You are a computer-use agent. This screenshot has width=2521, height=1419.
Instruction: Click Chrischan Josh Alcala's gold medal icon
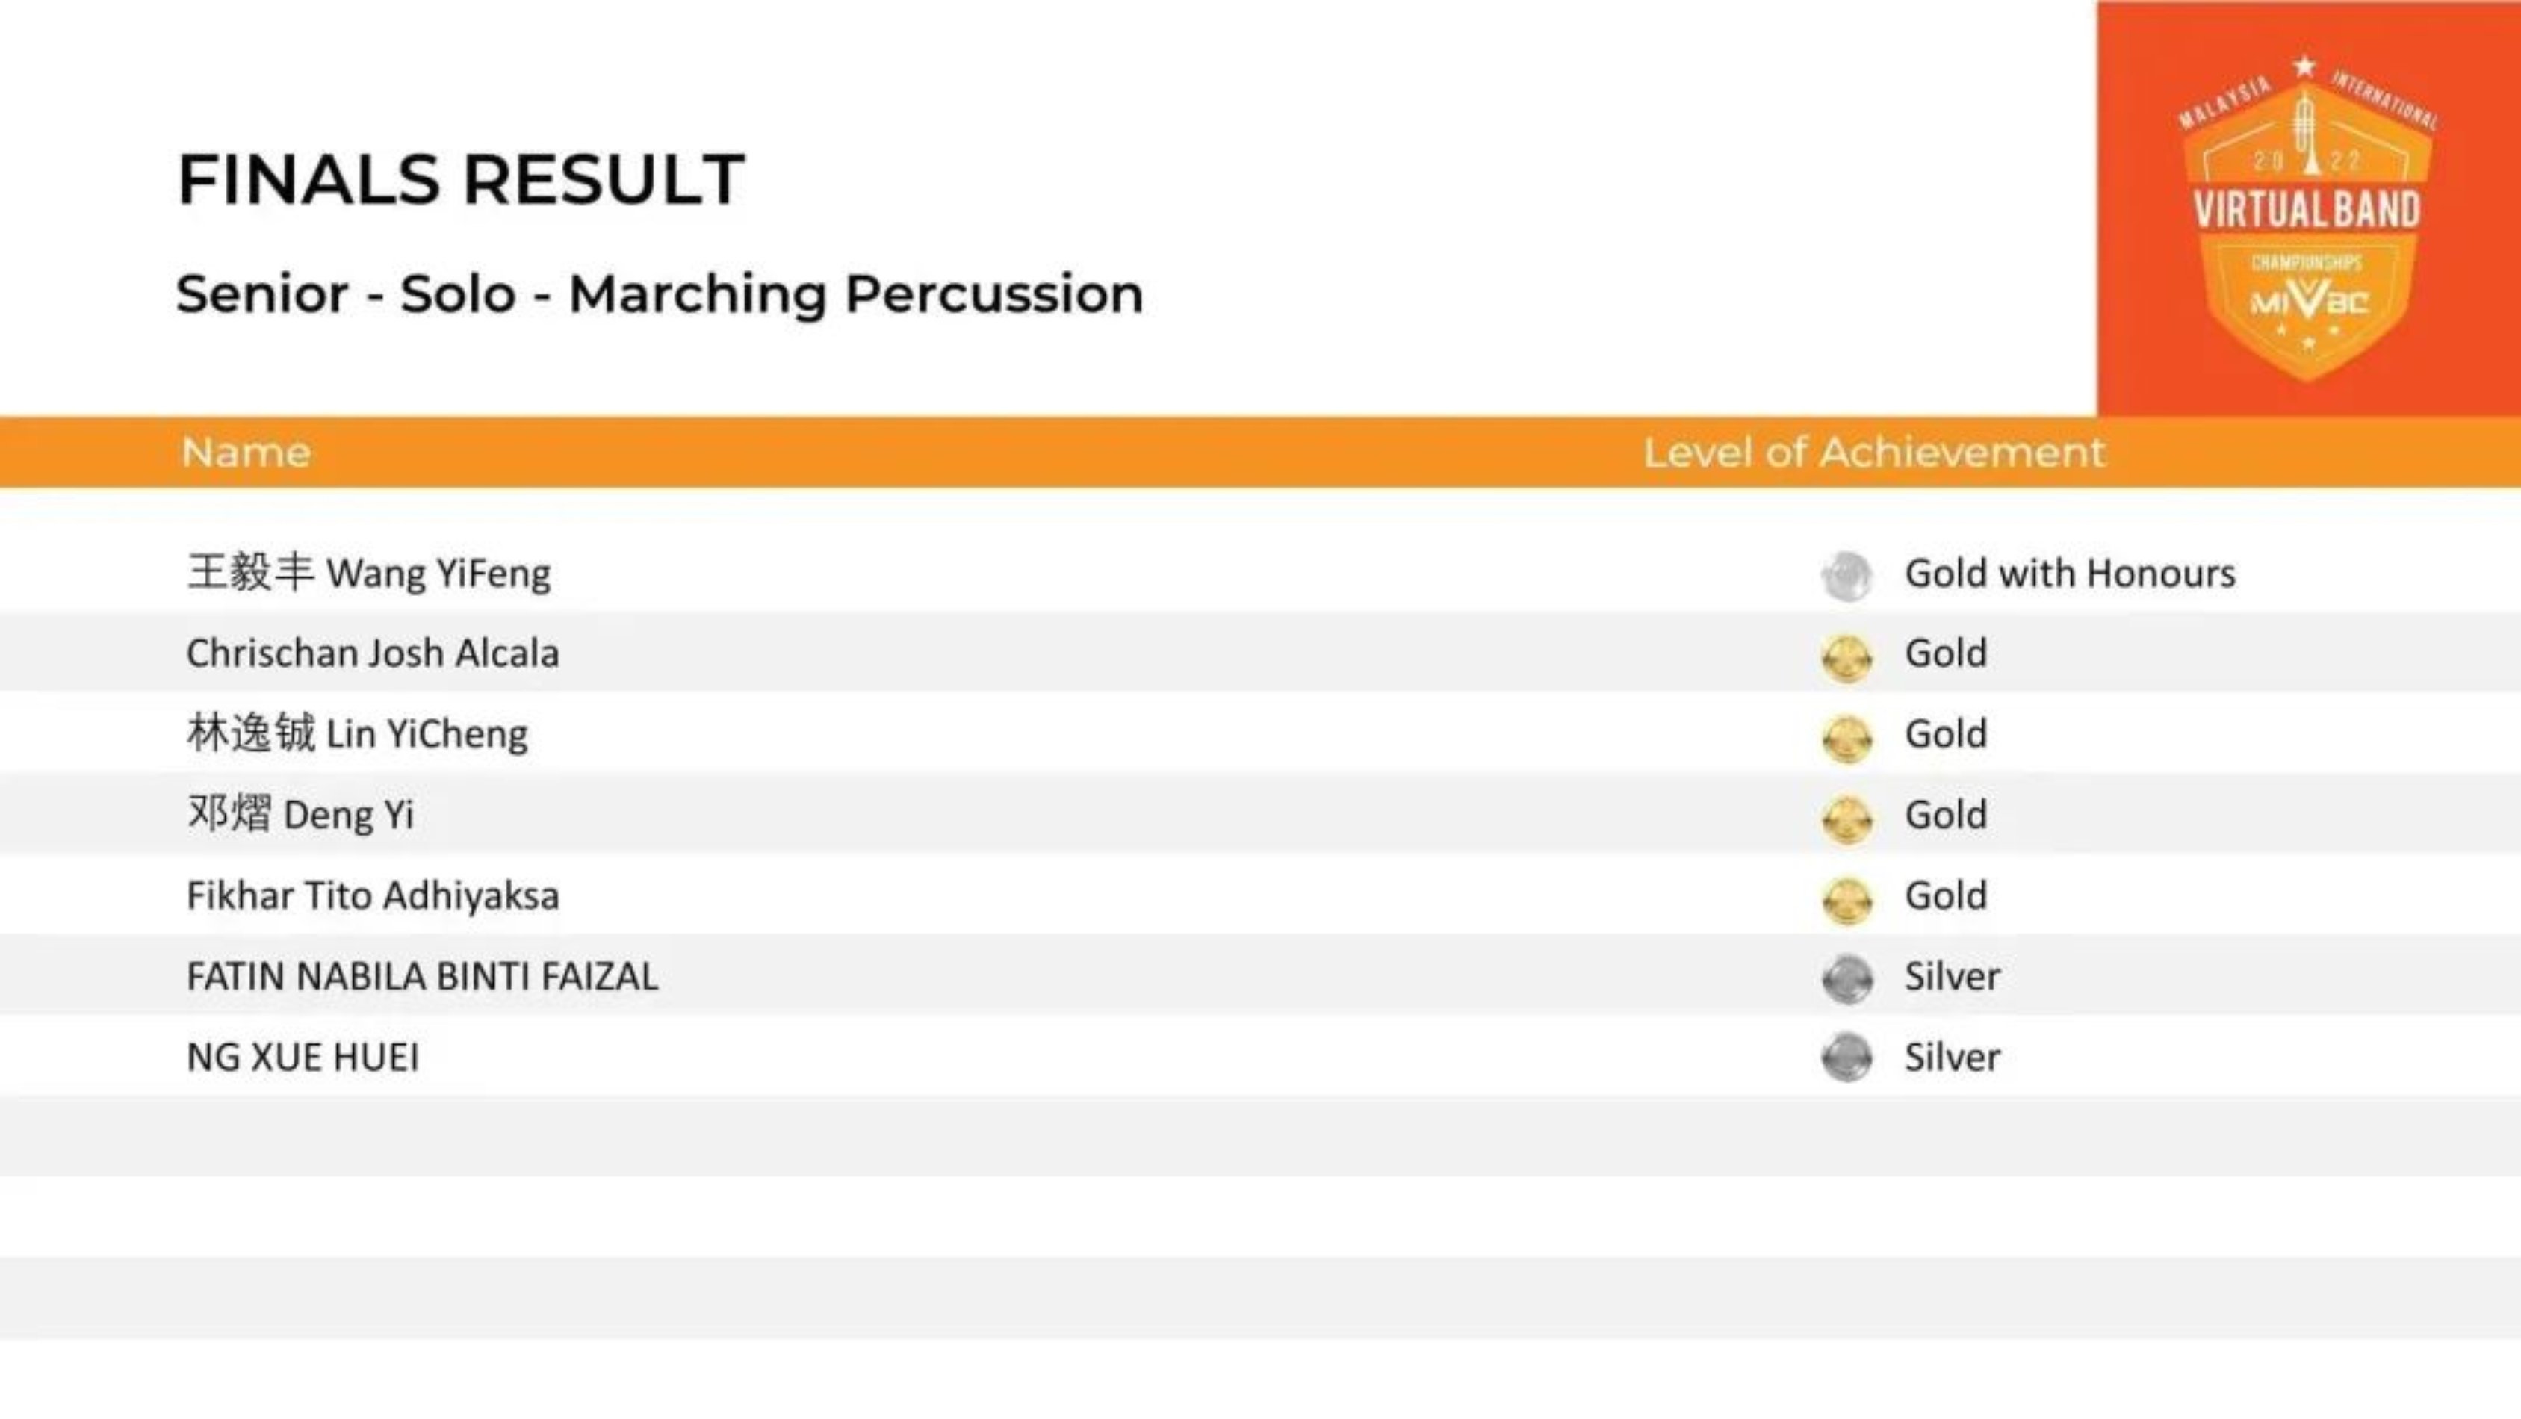[x=1846, y=656]
